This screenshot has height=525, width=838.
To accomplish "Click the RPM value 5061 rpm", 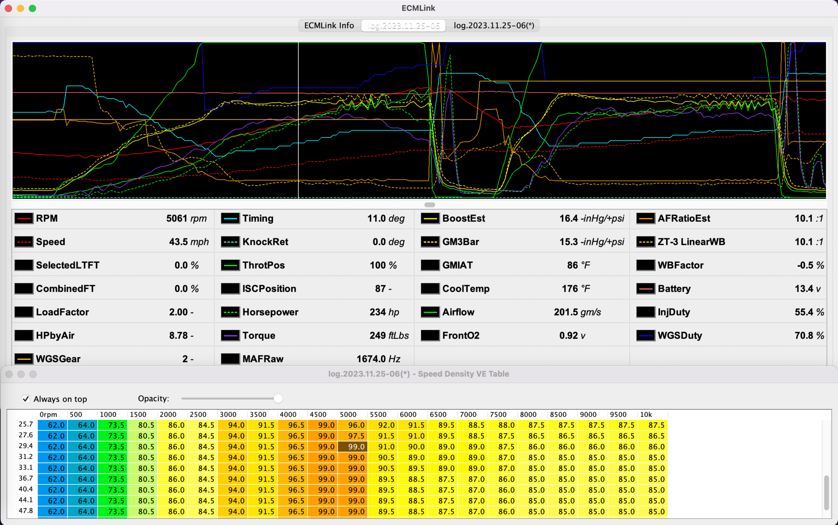I will tap(186, 218).
